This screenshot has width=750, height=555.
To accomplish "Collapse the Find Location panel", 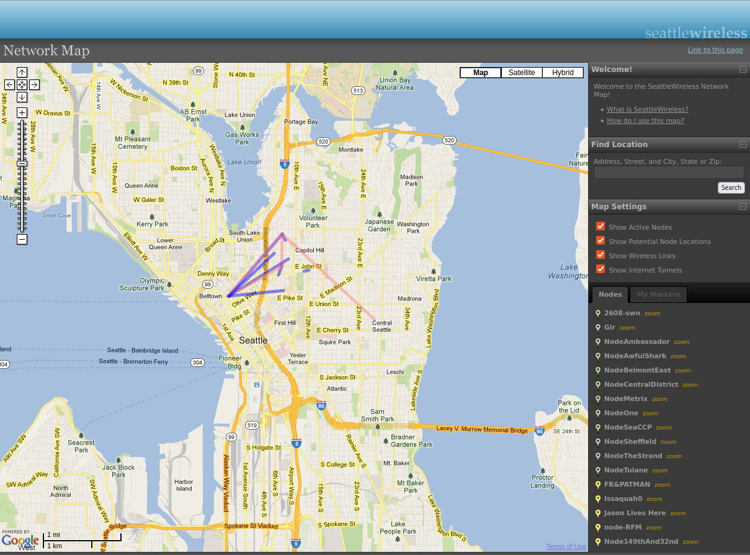I will (742, 145).
